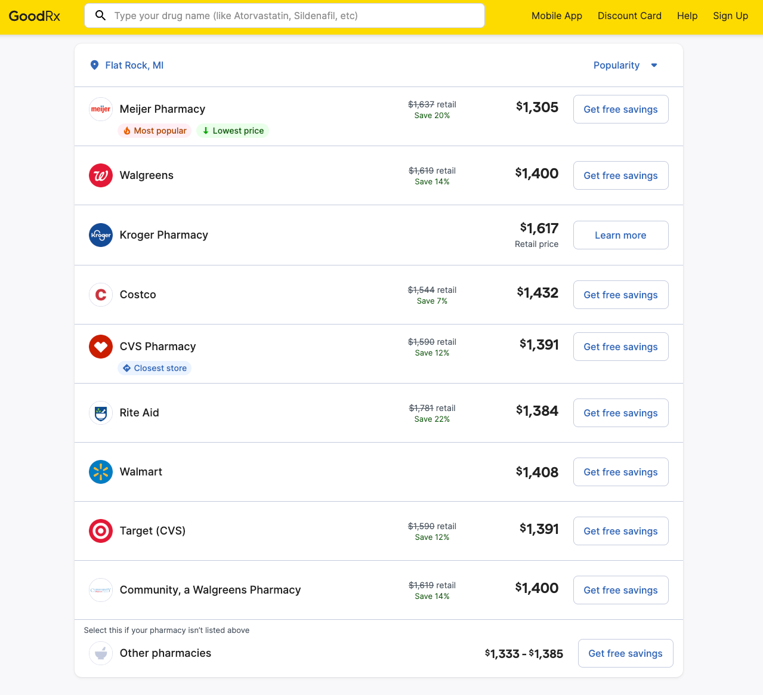Click the Costco logo icon
This screenshot has height=695, width=763.
[x=101, y=295]
